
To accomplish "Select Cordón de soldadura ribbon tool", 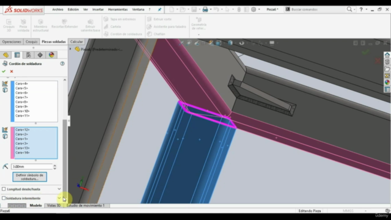I will click(123, 34).
